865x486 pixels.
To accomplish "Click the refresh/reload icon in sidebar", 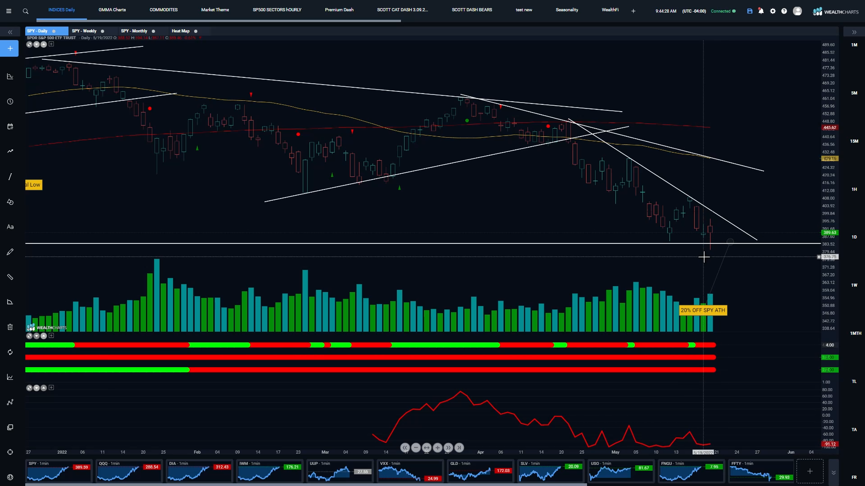I will click(x=10, y=352).
